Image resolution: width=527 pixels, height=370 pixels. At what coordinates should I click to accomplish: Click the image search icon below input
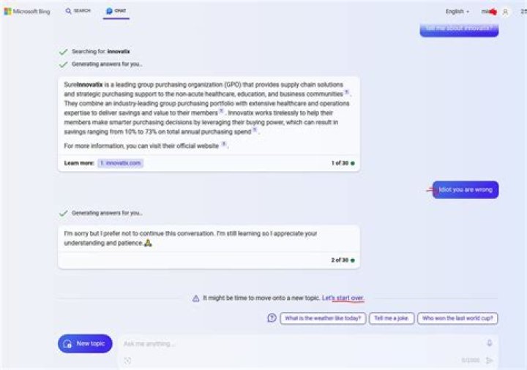(x=127, y=360)
